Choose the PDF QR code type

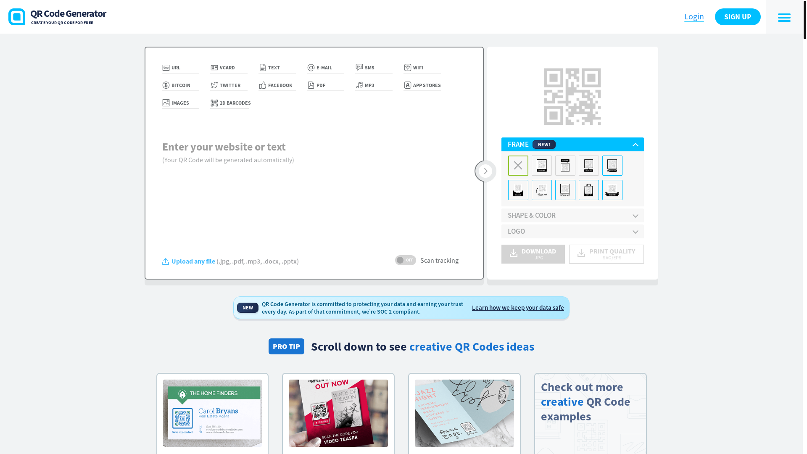click(325, 85)
